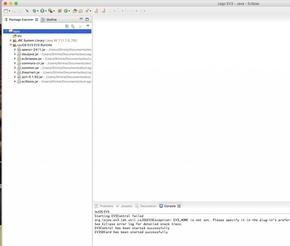Open the Problems tab
The image size is (290, 246).
(104, 206)
